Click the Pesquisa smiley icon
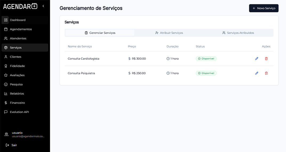This screenshot has height=152, width=286. [6, 84]
